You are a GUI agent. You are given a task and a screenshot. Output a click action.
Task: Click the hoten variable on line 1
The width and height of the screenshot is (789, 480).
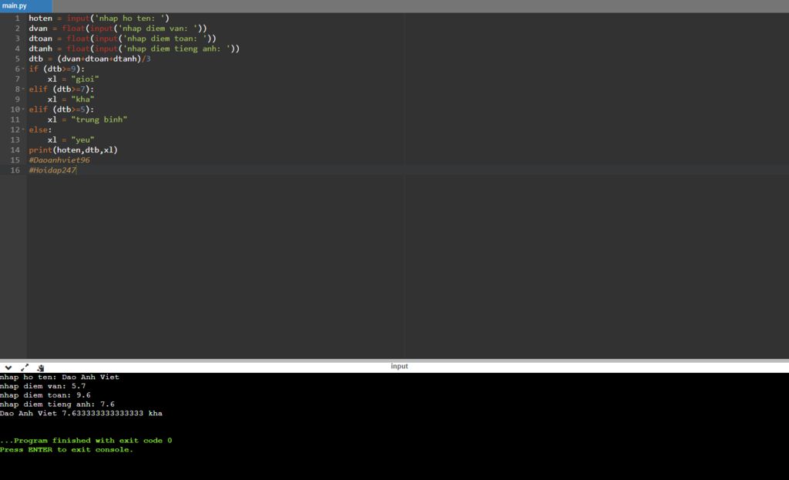(x=40, y=18)
